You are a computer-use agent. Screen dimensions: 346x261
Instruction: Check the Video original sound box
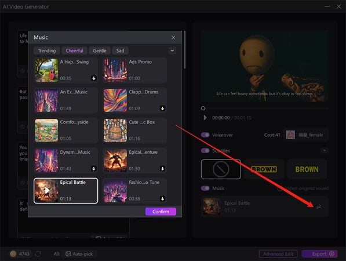pos(280,188)
